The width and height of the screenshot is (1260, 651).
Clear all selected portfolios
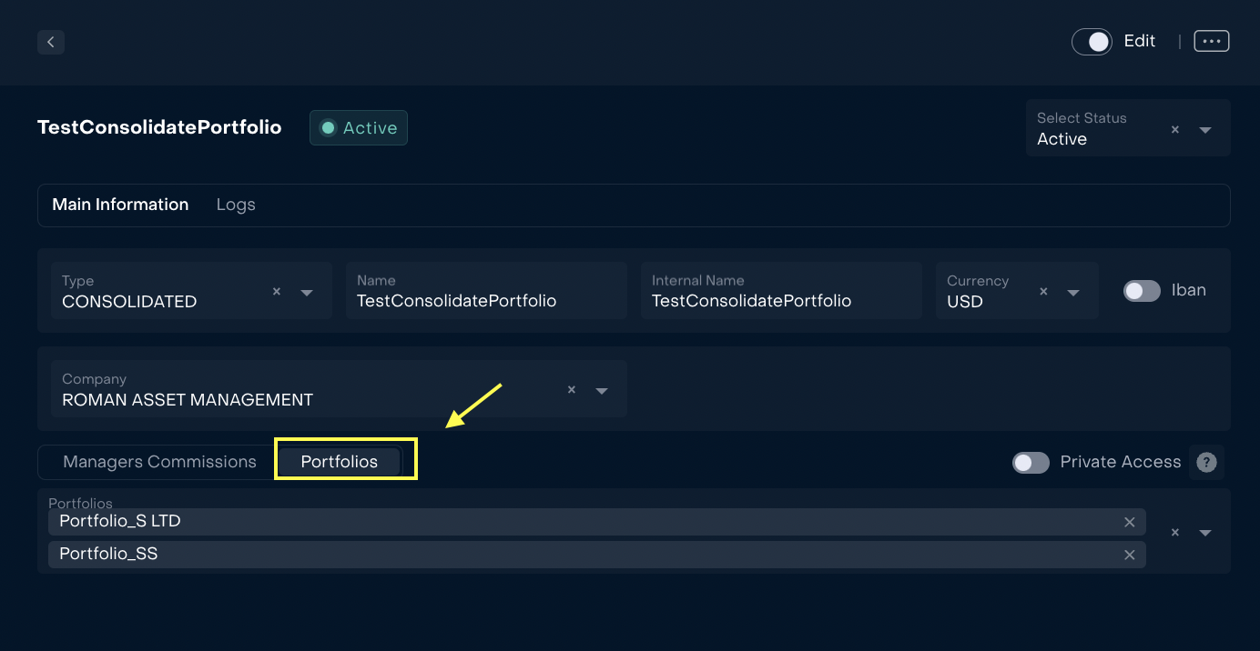tap(1174, 533)
